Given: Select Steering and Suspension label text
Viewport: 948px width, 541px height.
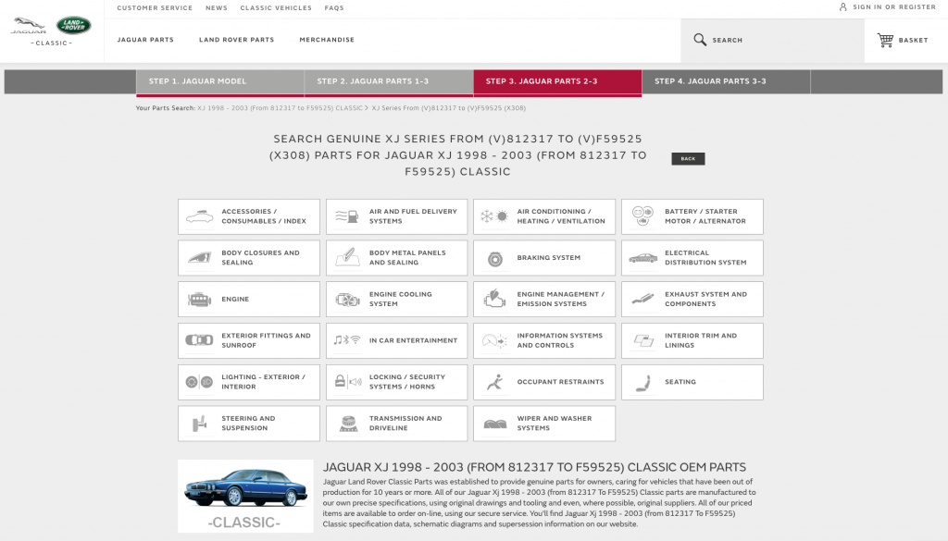Looking at the screenshot, I should 248,424.
